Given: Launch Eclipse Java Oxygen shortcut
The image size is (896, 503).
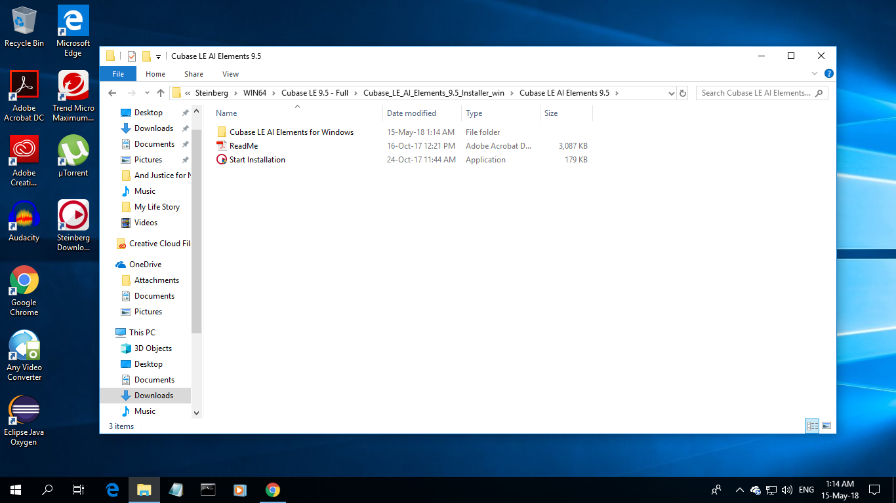Looking at the screenshot, I should [24, 420].
